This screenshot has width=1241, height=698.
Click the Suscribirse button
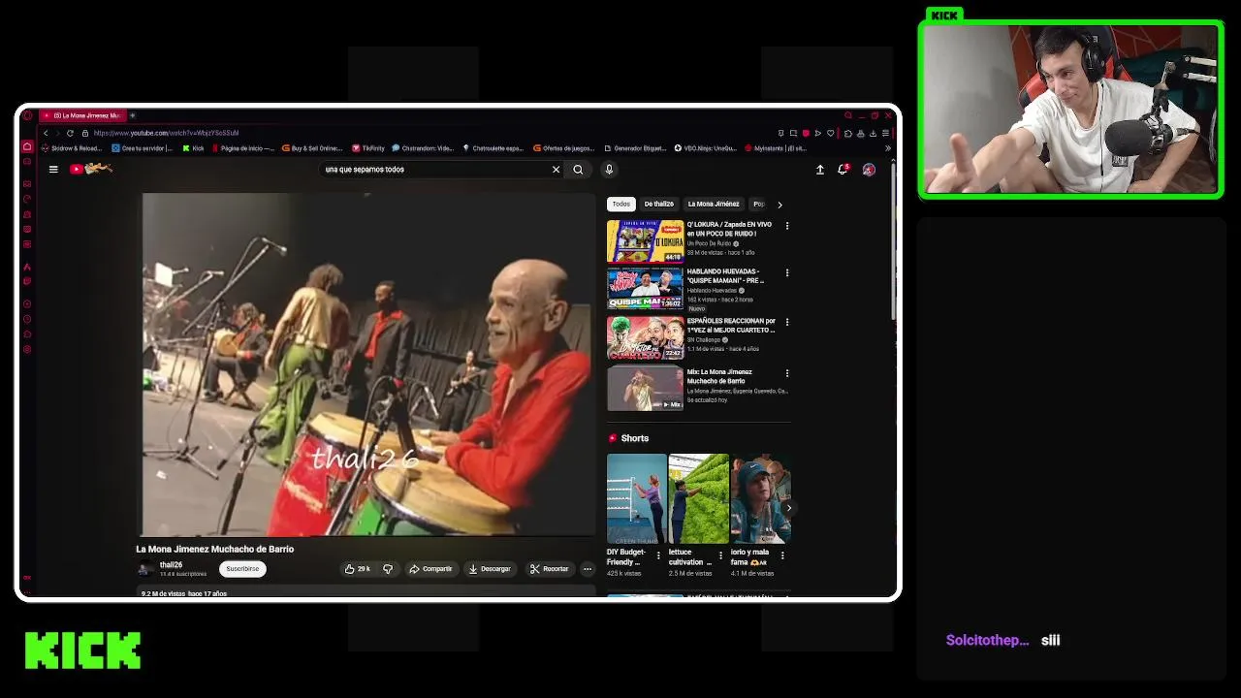click(x=242, y=569)
